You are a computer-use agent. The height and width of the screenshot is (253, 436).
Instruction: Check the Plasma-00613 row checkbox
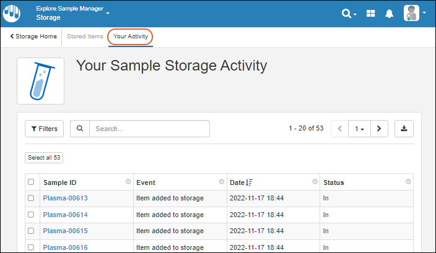point(31,198)
